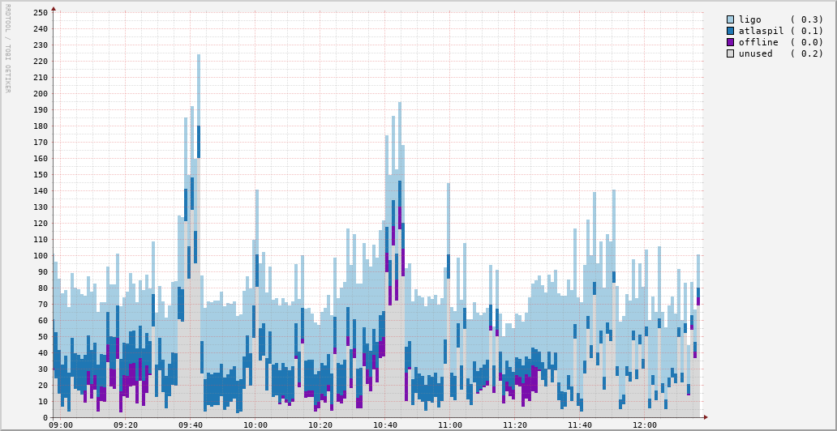Click the 11:20 time axis label
The height and width of the screenshot is (431, 837).
[515, 425]
